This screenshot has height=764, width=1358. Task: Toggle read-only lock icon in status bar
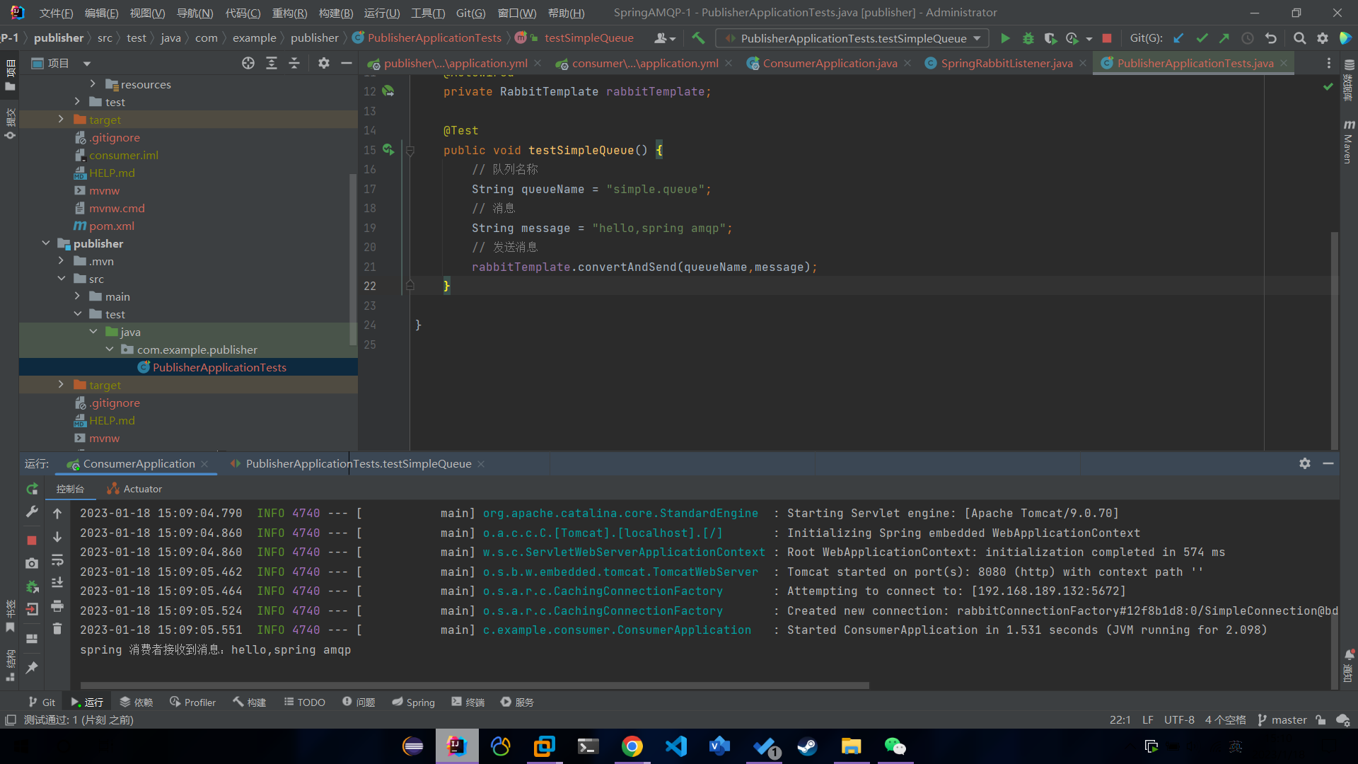tap(1321, 720)
